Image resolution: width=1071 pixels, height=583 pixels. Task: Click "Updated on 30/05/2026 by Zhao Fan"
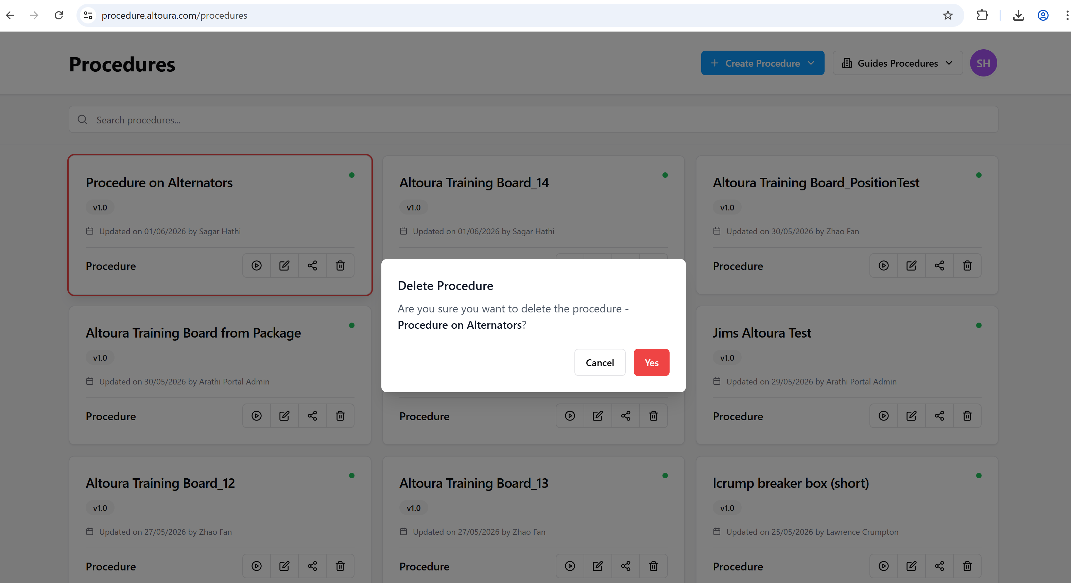point(792,231)
